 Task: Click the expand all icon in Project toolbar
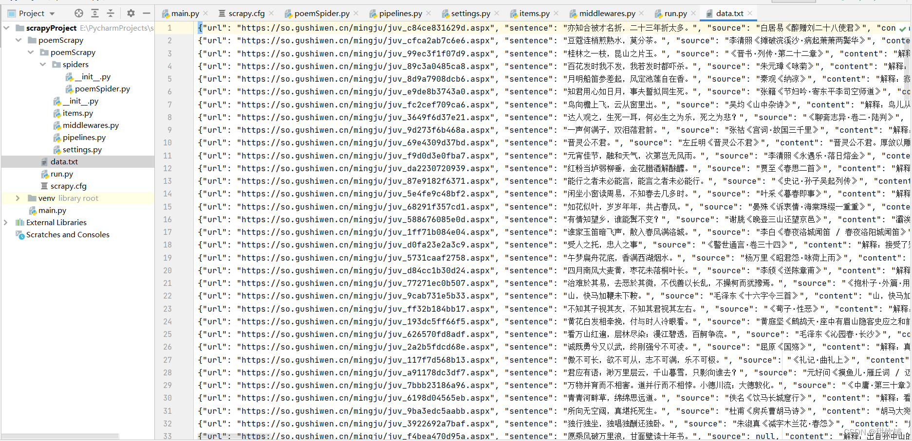click(95, 13)
